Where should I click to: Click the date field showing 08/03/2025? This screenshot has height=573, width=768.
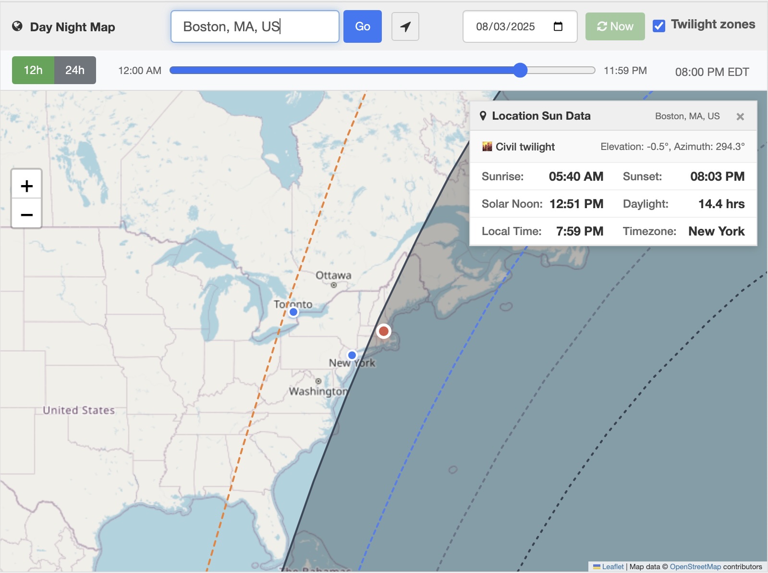pos(505,27)
